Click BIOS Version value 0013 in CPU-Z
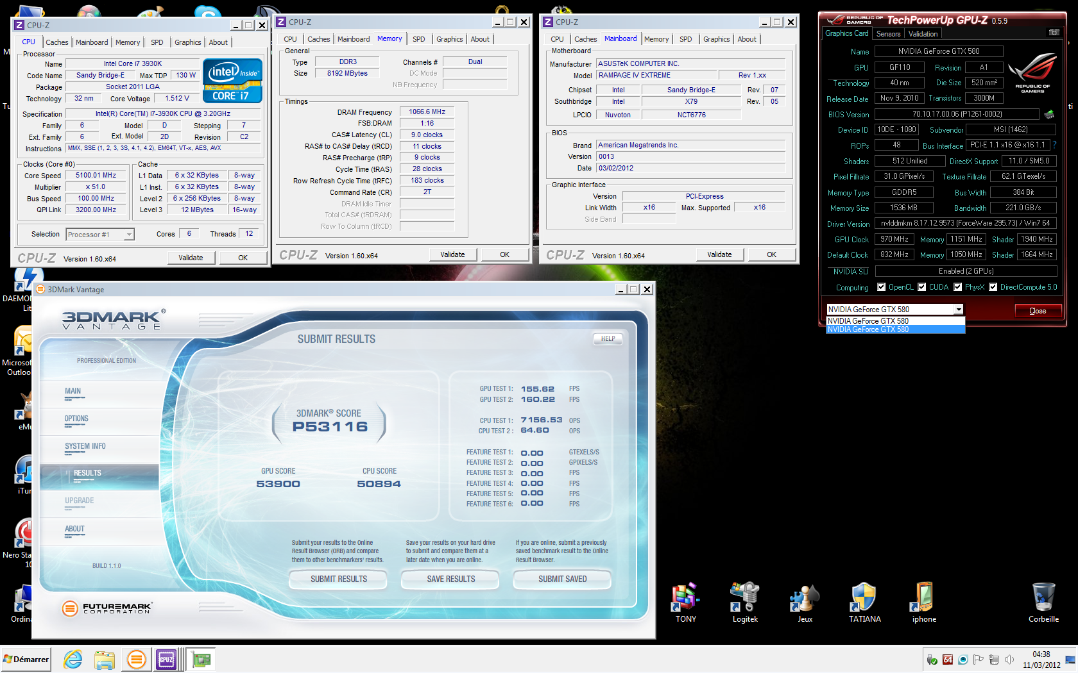The width and height of the screenshot is (1078, 673). pyautogui.click(x=691, y=157)
